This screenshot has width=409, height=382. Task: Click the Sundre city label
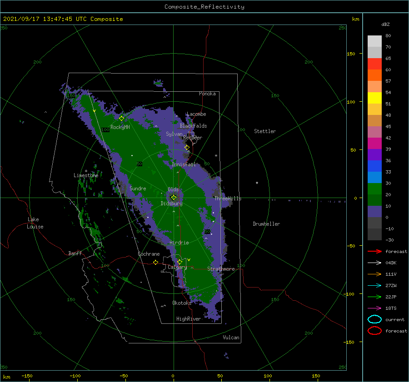138,189
